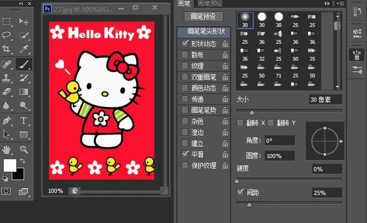Select the Eyedropper tool
The width and height of the screenshot is (367, 223).
pos(23,49)
